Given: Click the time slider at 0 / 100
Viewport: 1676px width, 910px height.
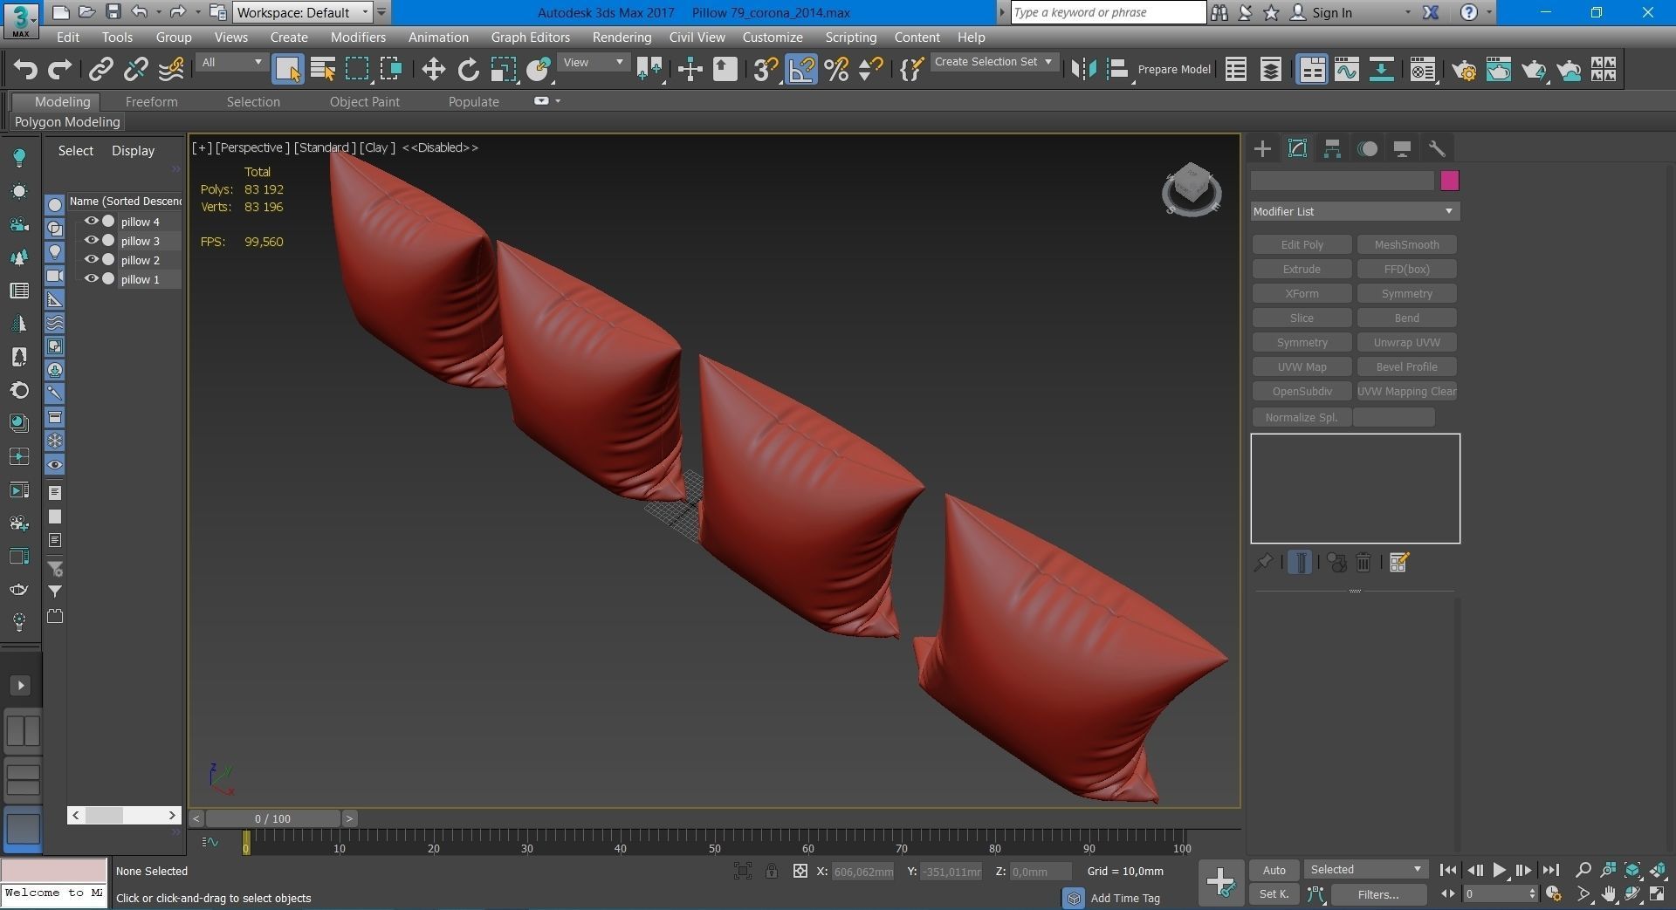Looking at the screenshot, I should pyautogui.click(x=272, y=818).
